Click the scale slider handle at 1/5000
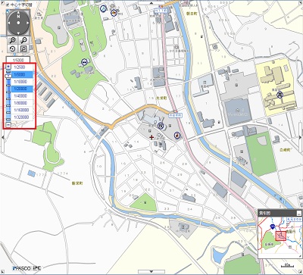303x275 pixels. tap(8, 76)
